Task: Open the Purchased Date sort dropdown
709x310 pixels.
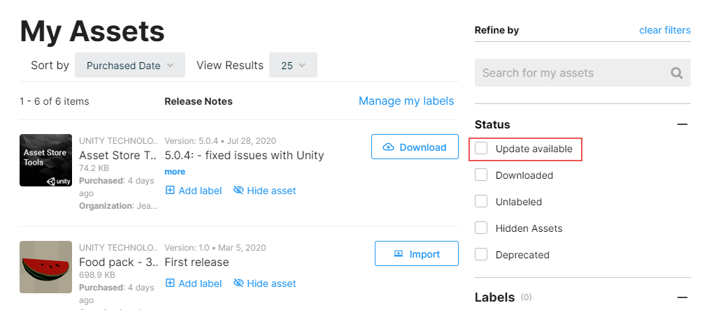Action: [x=130, y=66]
